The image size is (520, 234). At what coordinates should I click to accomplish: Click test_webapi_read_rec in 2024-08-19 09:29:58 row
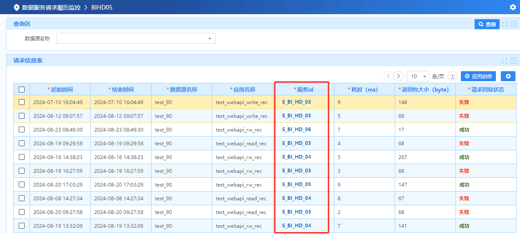[241, 144]
